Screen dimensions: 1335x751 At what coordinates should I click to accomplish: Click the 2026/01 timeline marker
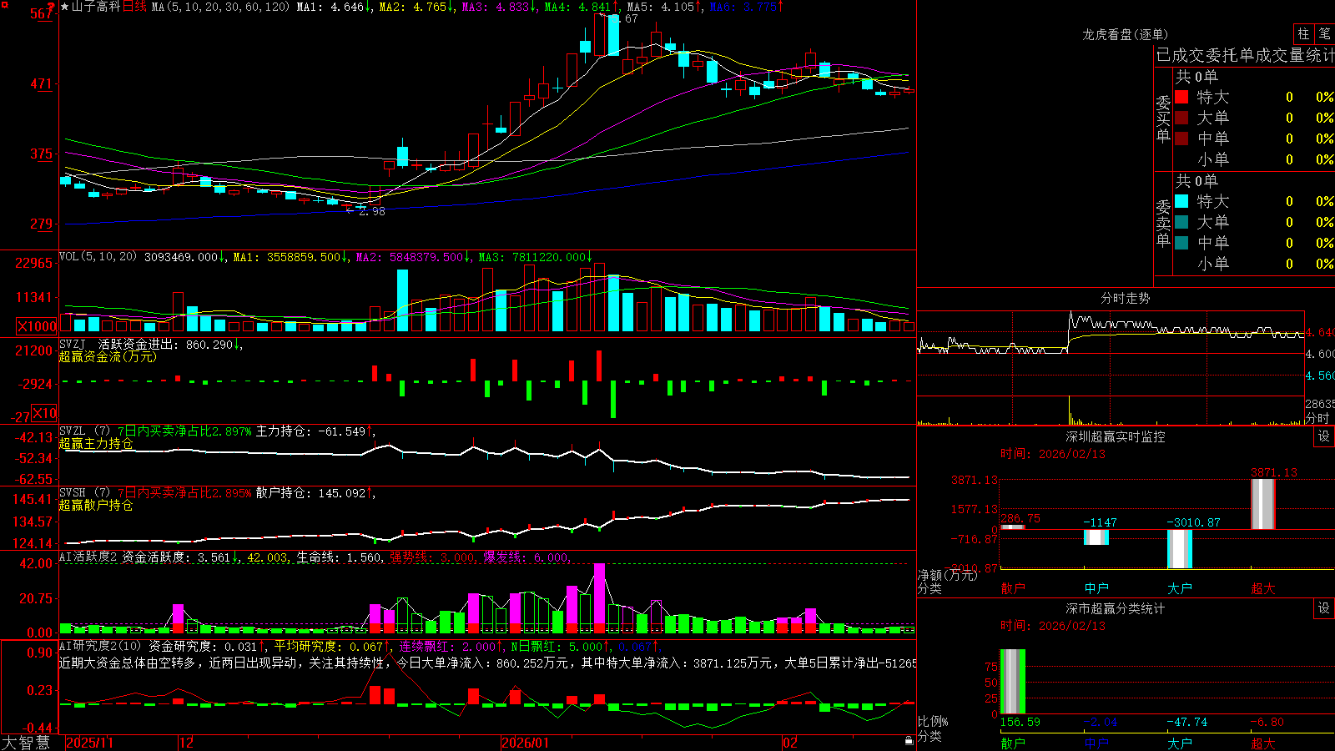tap(526, 743)
